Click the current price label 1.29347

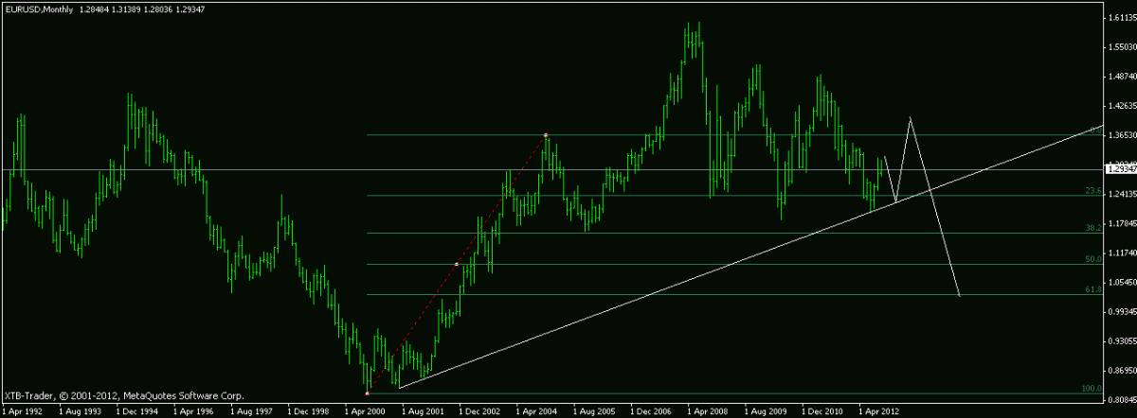click(x=1120, y=169)
